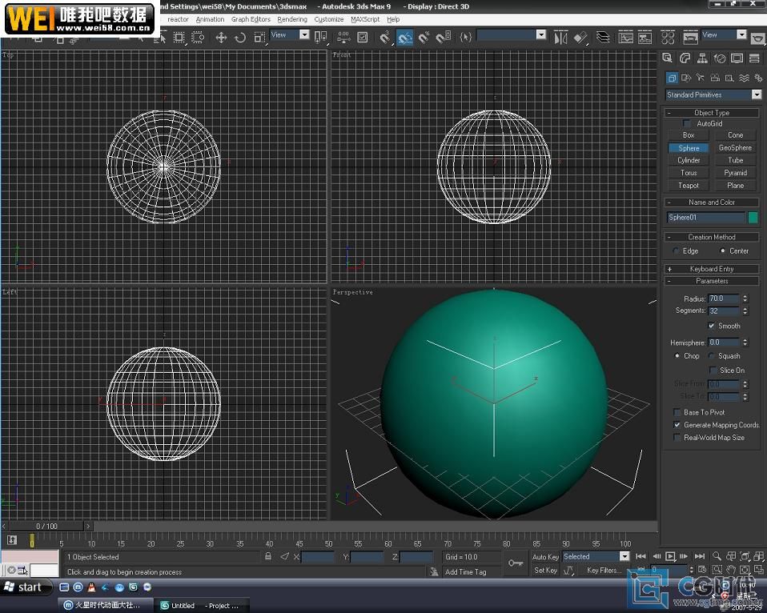
Task: Select the Edge creation method radio
Action: (676, 250)
